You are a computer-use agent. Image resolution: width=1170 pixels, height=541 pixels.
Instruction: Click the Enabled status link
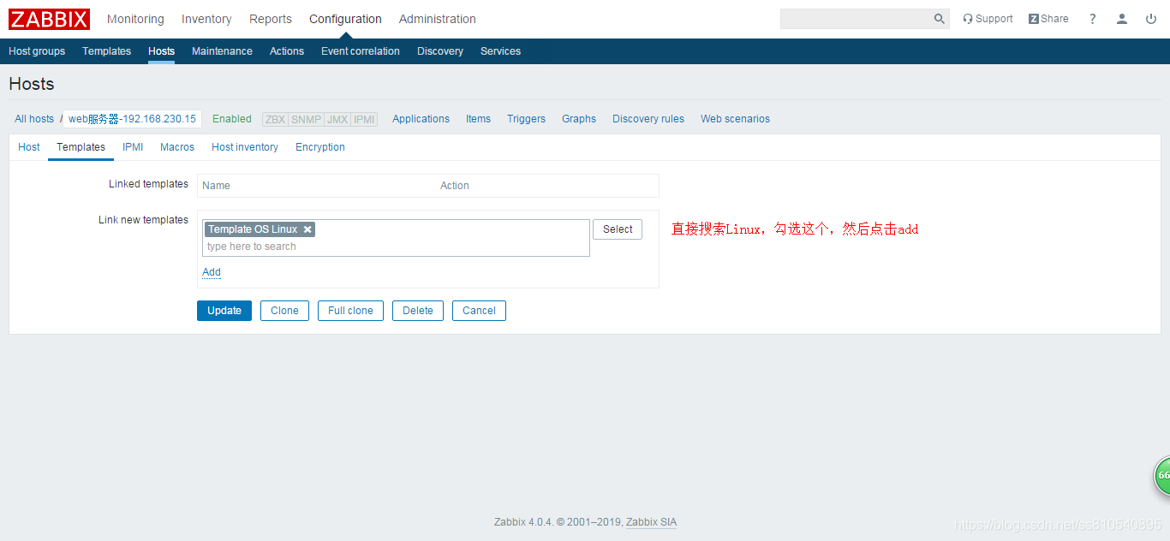pyautogui.click(x=232, y=119)
